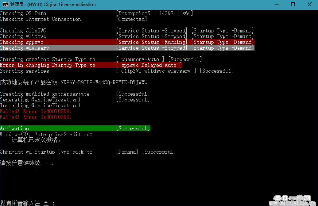
Task: Click the 计算机已永久激活 message
Action: click(36, 140)
